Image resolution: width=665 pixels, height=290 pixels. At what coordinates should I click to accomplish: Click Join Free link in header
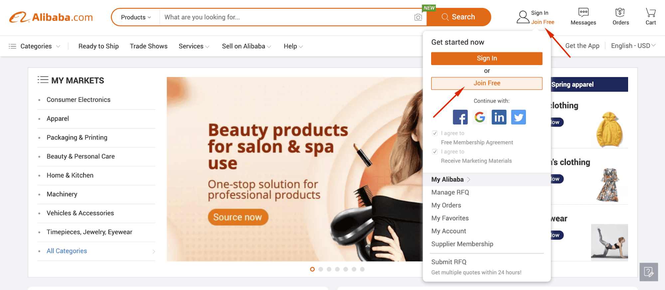coord(543,22)
